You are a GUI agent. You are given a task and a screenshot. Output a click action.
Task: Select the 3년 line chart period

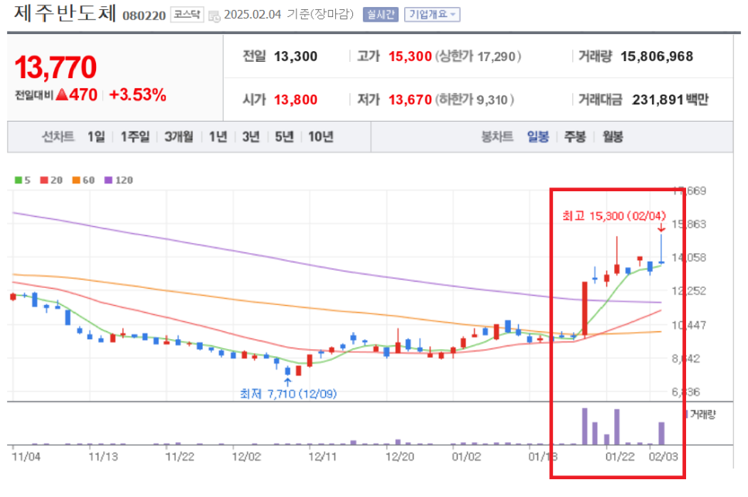click(251, 137)
